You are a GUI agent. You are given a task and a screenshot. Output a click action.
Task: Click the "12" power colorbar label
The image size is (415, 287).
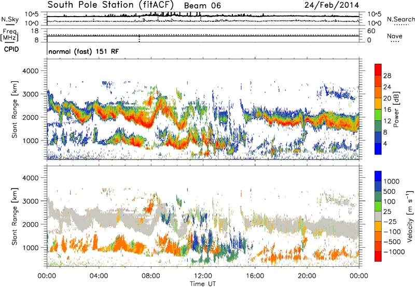point(387,121)
